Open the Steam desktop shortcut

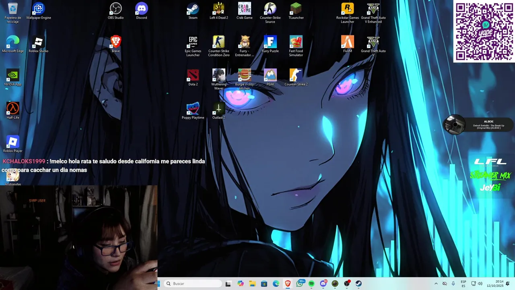tap(193, 11)
